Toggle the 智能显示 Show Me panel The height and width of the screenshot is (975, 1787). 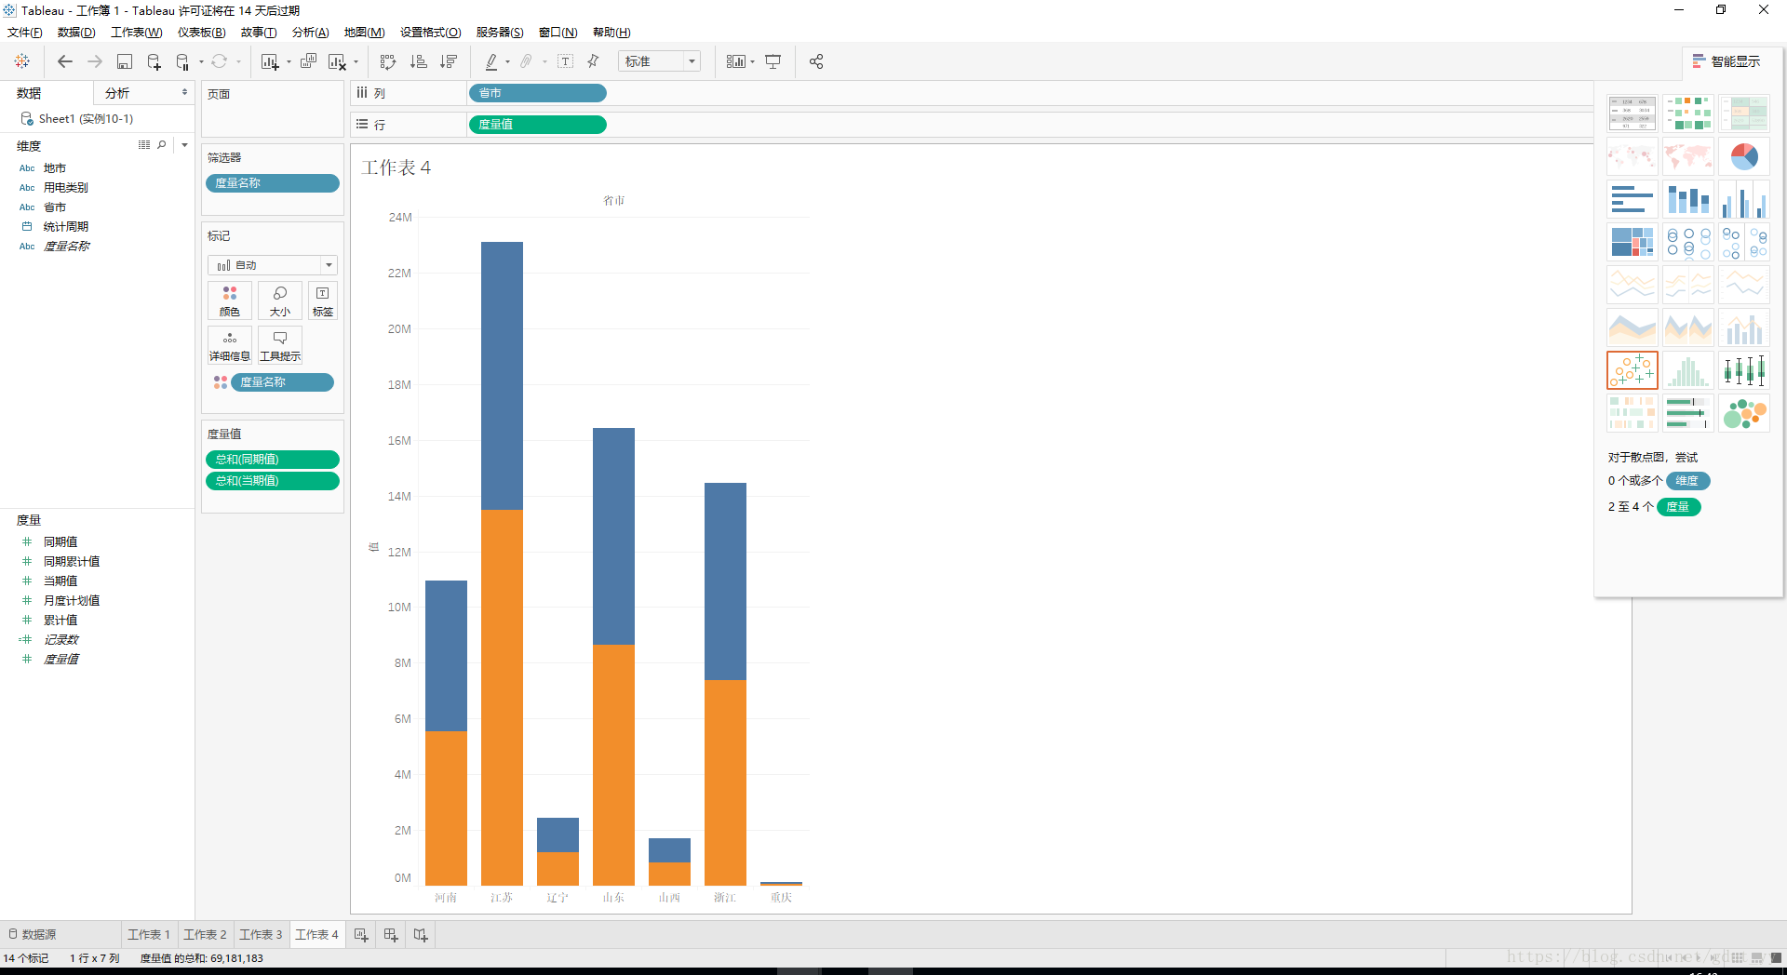(x=1727, y=61)
